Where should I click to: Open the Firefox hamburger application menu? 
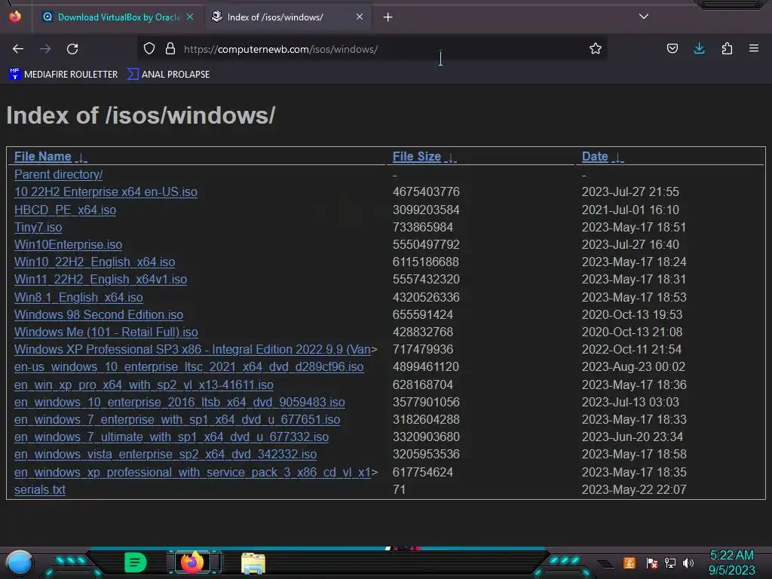(x=753, y=48)
